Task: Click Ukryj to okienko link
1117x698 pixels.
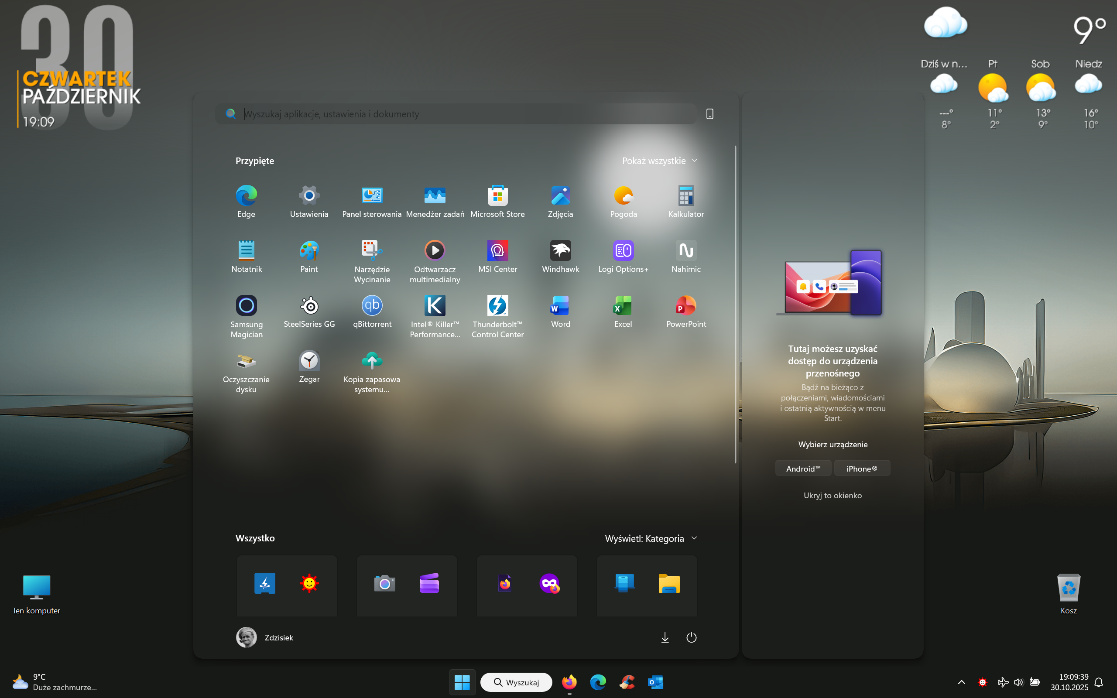Action: pyautogui.click(x=832, y=495)
